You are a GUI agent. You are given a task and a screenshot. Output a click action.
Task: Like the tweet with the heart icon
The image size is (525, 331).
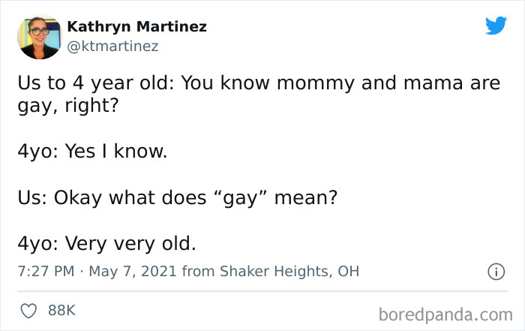click(29, 308)
